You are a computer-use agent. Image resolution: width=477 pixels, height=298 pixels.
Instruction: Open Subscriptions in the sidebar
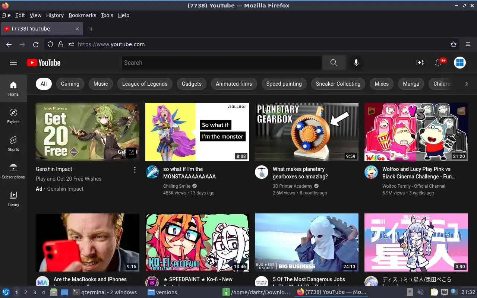click(13, 171)
